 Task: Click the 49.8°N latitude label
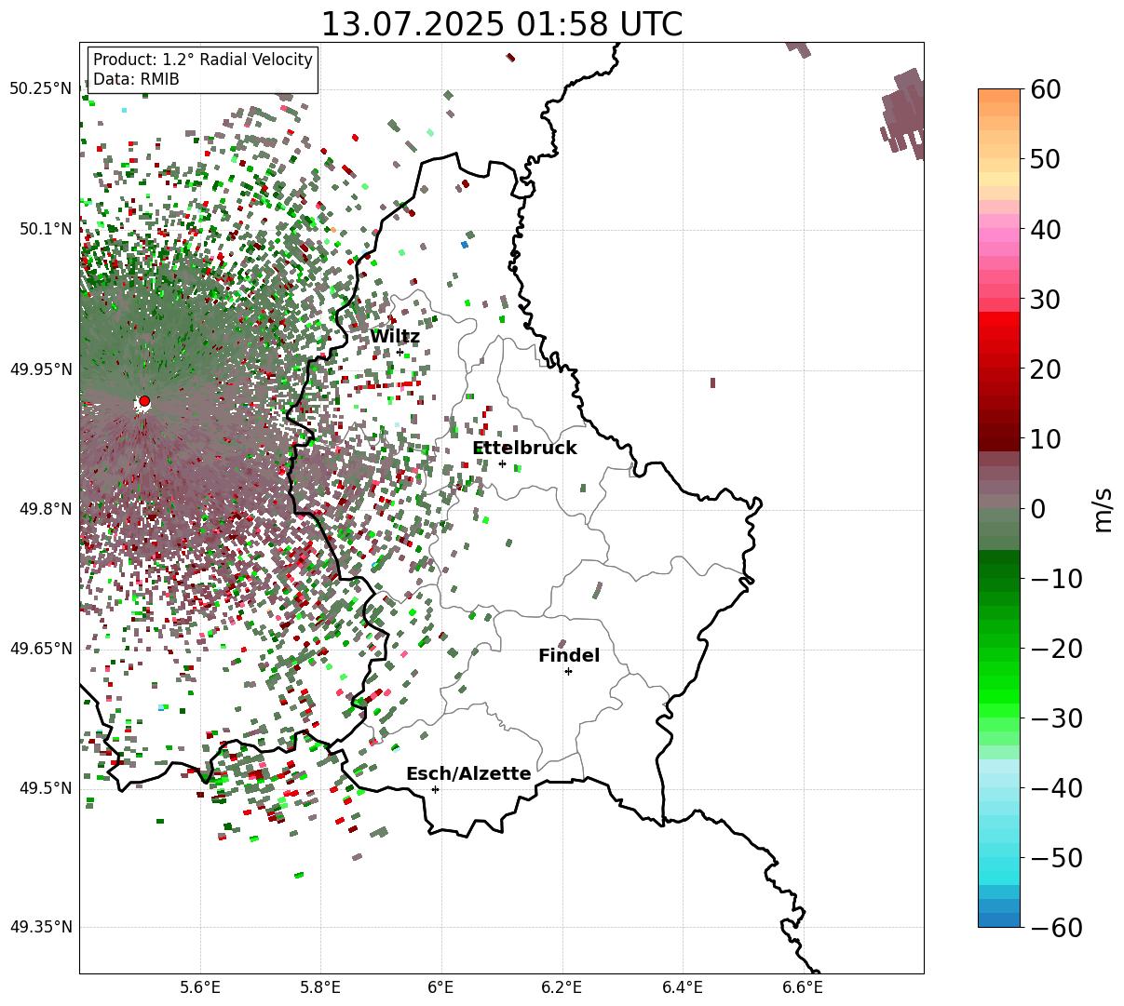tap(45, 509)
